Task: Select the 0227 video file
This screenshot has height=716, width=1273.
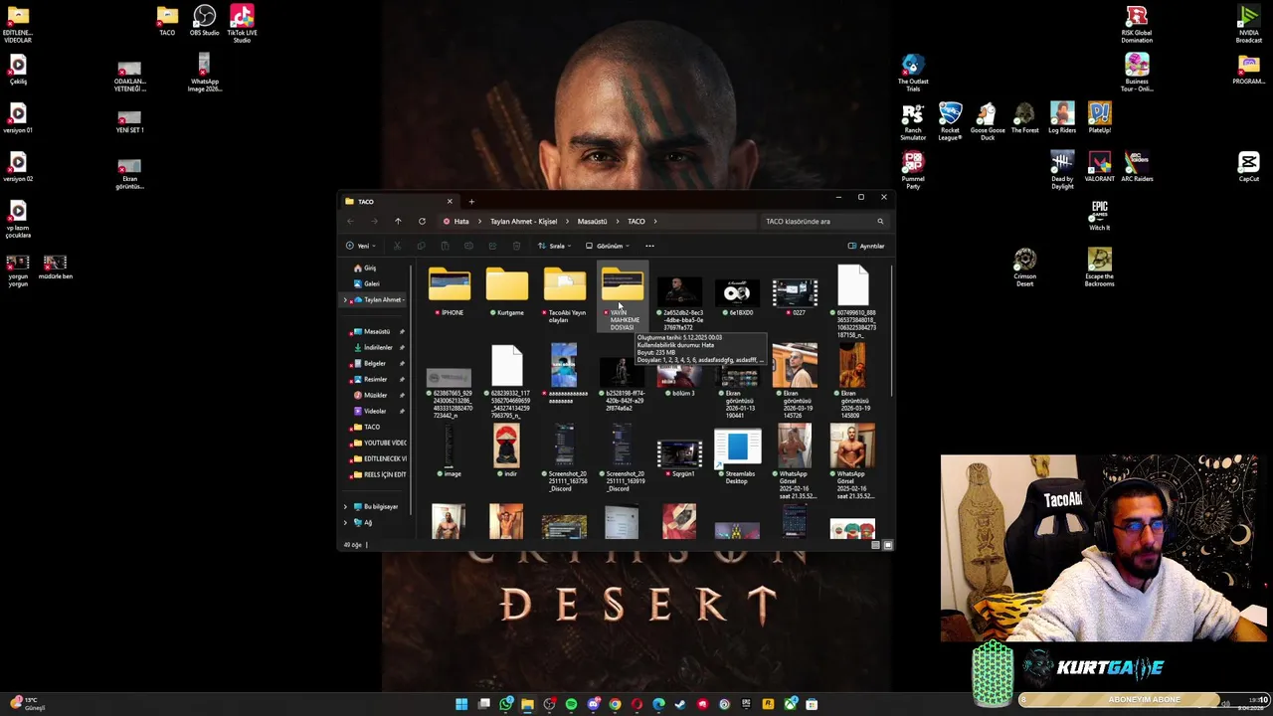Action: [x=796, y=296]
